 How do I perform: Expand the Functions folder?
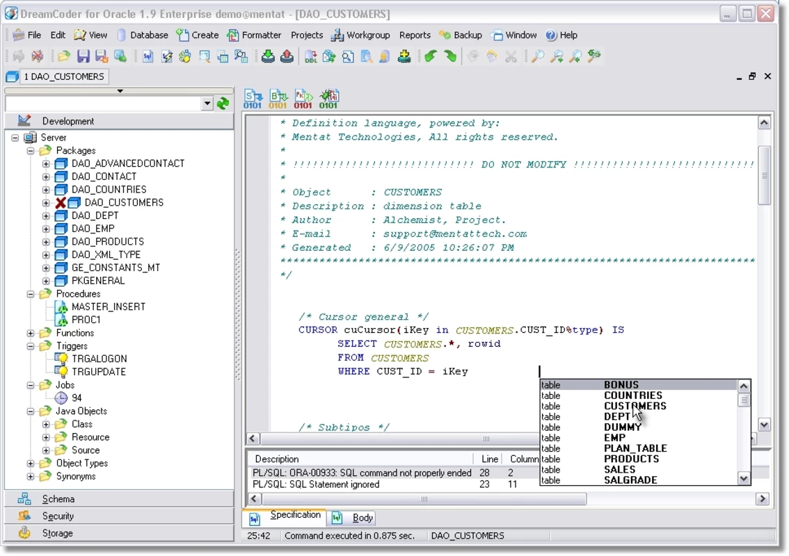point(31,334)
